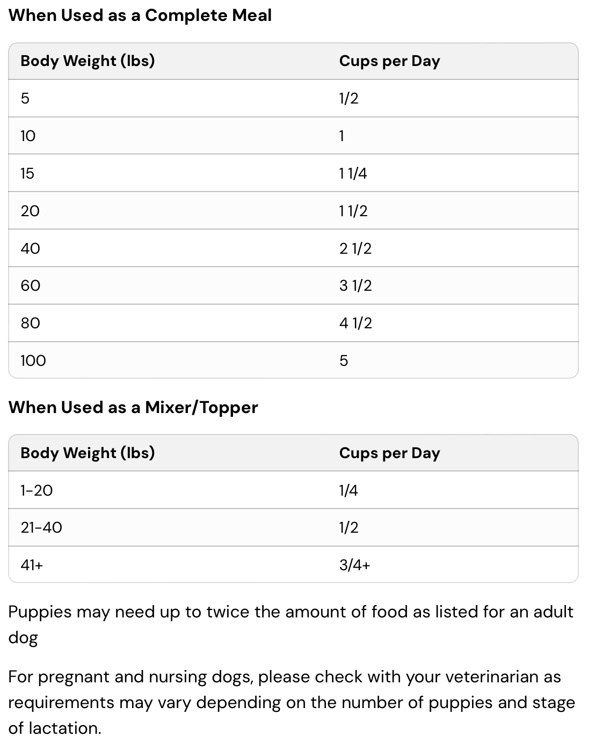Select the 21-40 lbs weight range cell
This screenshot has width=595, height=751.
click(41, 528)
